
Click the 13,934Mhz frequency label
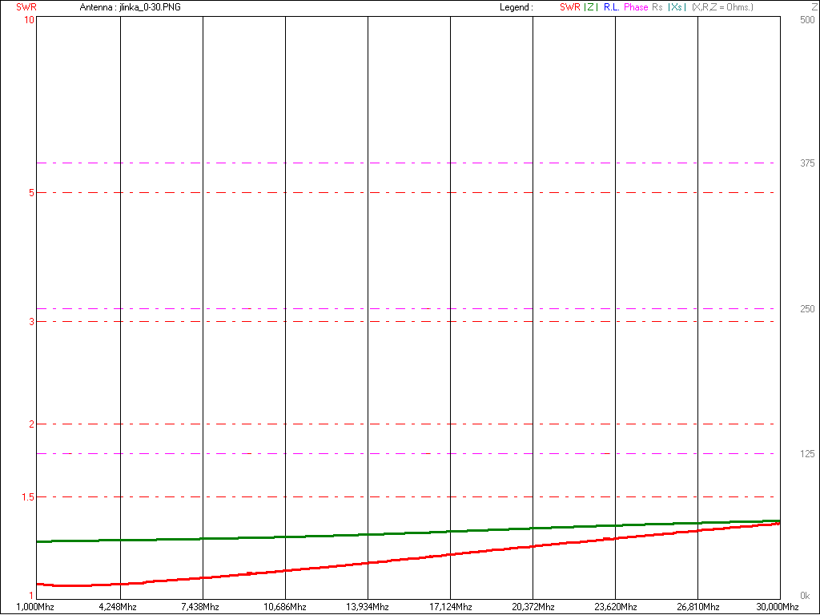tap(367, 607)
